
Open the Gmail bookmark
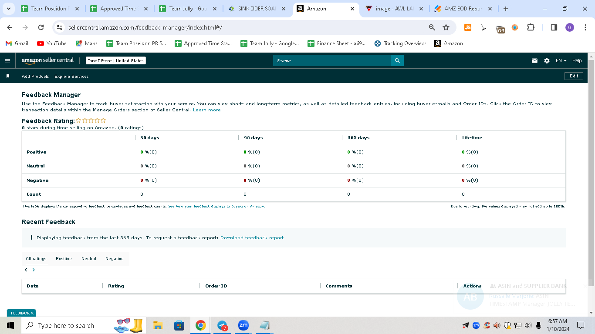[x=17, y=43]
